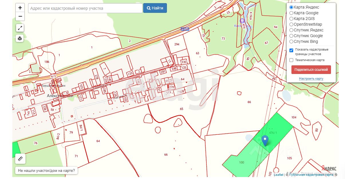This screenshot has width=345, height=179.
Task: Zoom in with the plus button
Action: [x=20, y=8]
